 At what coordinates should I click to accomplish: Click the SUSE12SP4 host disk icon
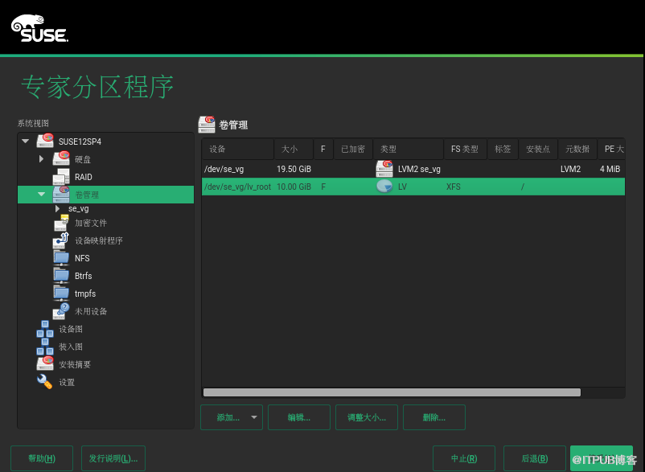click(x=45, y=141)
